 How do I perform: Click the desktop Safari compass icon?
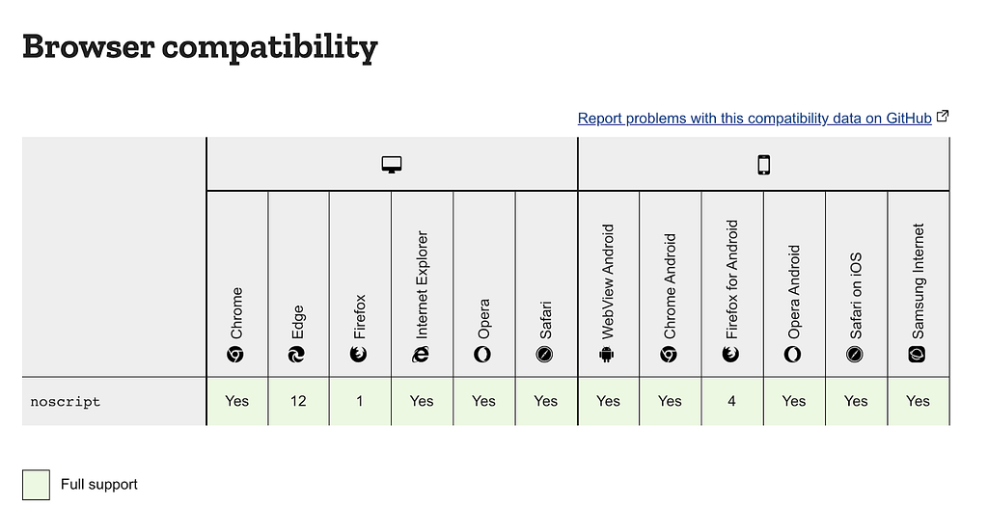[x=544, y=355]
